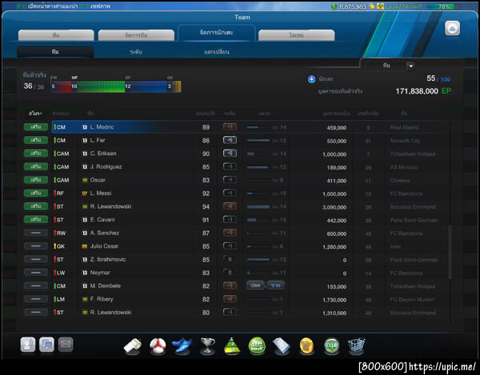Click the green EP coin icon in top bar
The height and width of the screenshot is (375, 480).
tap(334, 6)
